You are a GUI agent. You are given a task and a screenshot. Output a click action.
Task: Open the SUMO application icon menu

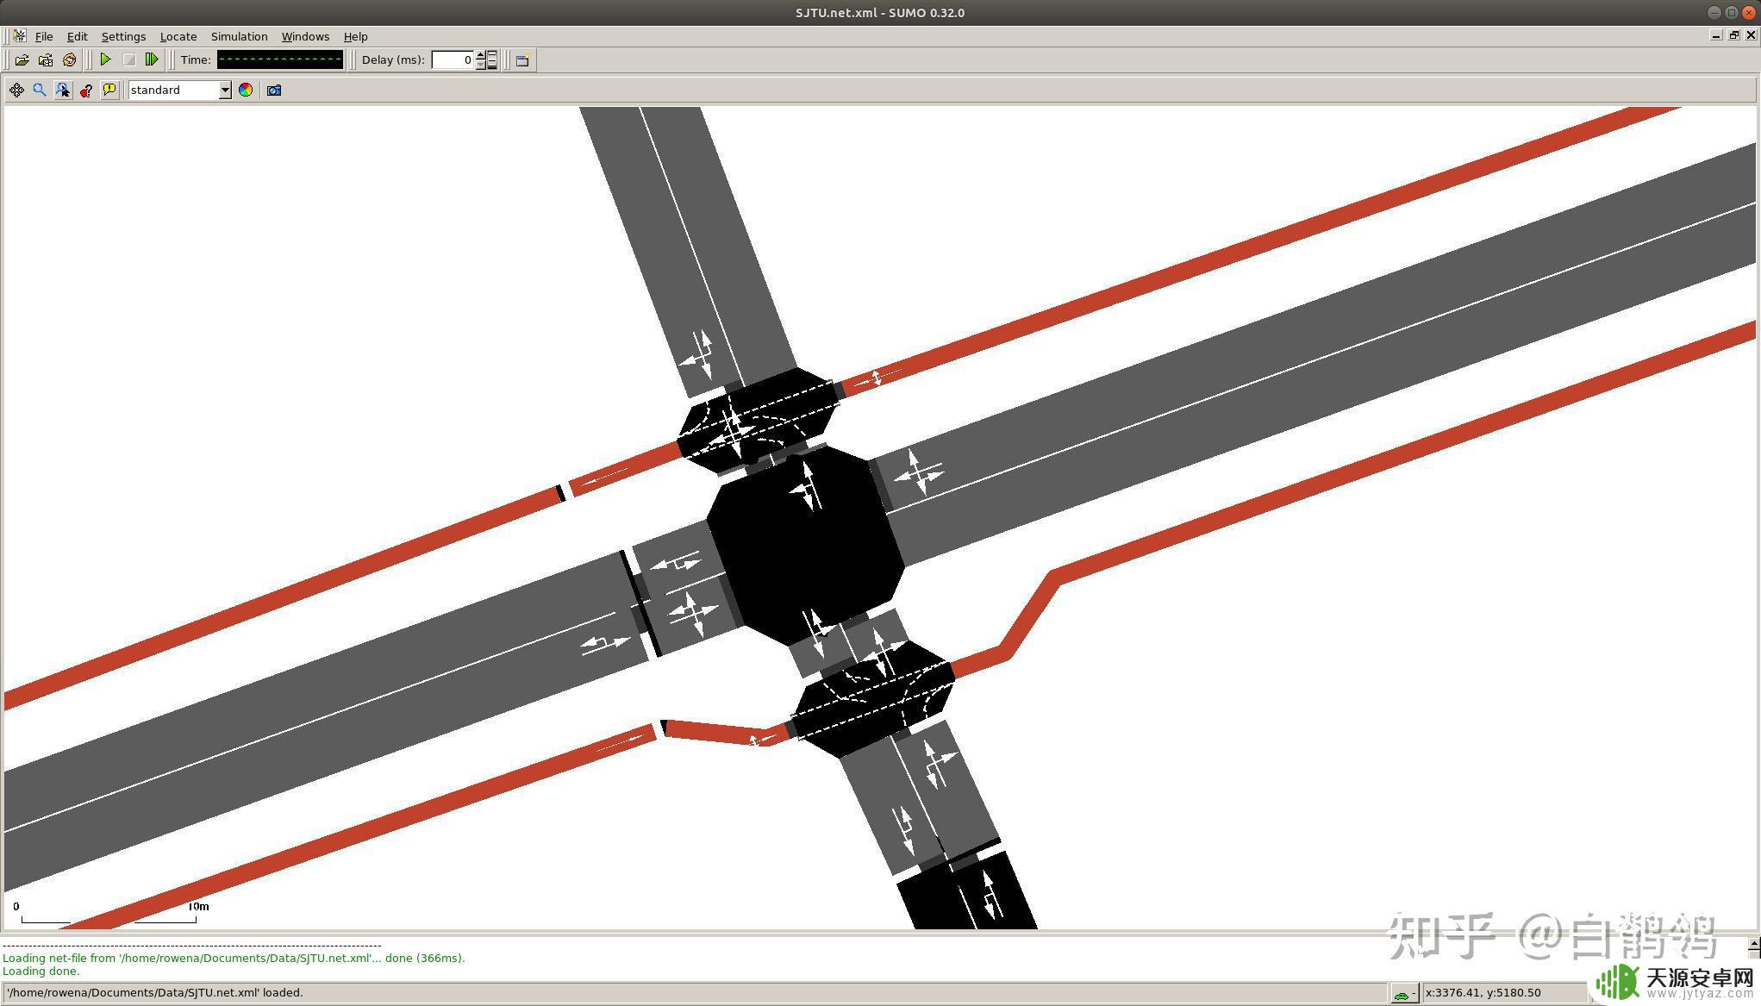(x=19, y=36)
